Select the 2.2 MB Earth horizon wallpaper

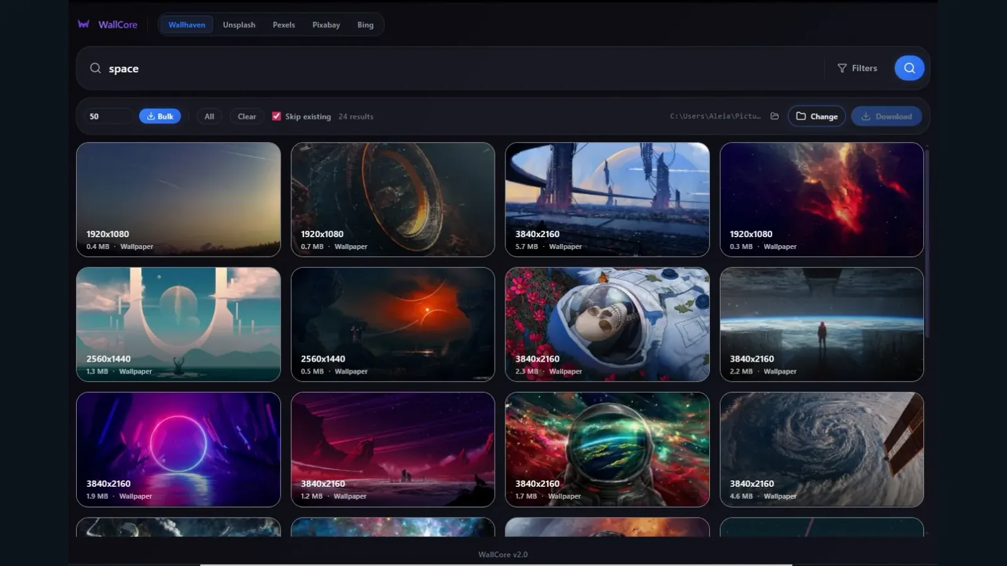click(x=822, y=325)
